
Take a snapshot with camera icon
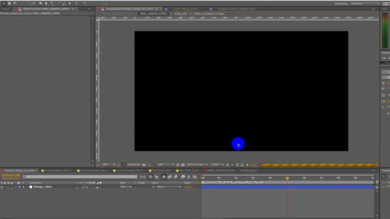click(144, 165)
